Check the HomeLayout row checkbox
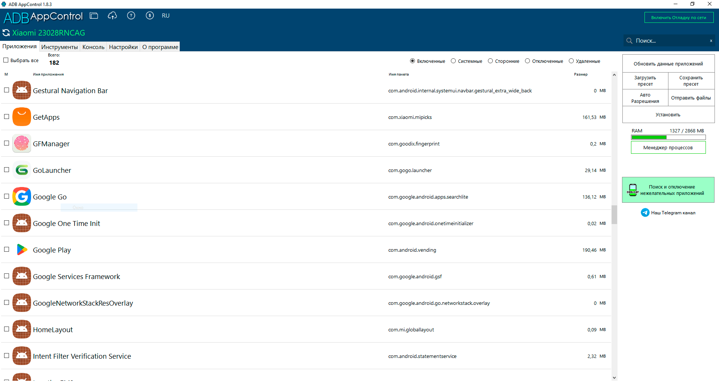Viewport: 719px width, 389px height. [x=6, y=329]
